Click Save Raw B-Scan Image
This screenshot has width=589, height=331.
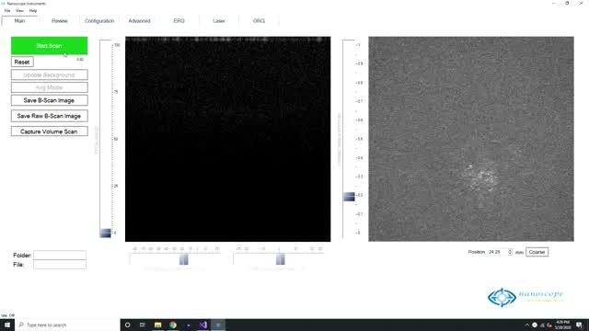[49, 116]
